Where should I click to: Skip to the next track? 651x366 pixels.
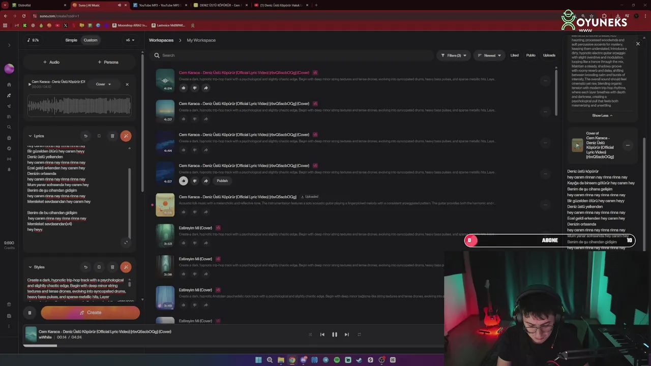(347, 334)
